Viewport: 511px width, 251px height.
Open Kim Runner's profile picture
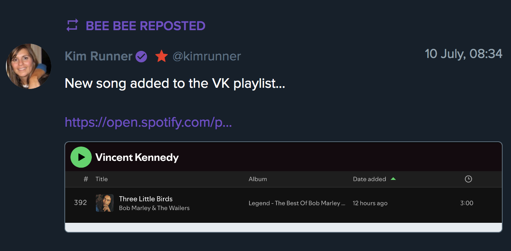click(29, 66)
